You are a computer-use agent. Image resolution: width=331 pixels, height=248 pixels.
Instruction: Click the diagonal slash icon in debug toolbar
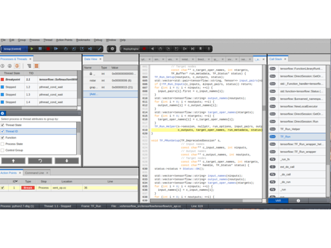click(x=99, y=49)
